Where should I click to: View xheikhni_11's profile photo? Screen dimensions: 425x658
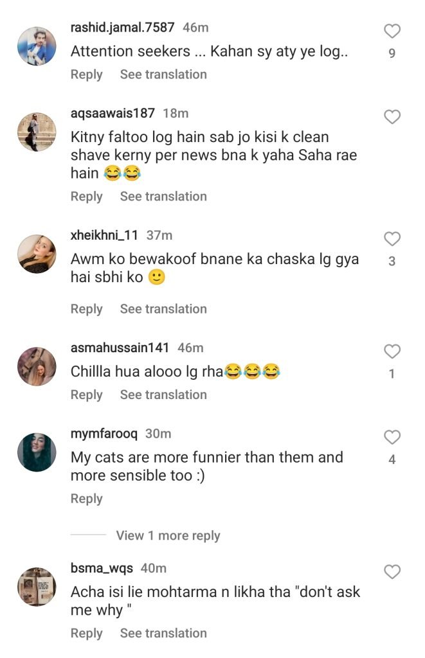pos(37,254)
